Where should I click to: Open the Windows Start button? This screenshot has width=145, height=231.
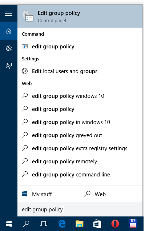pyautogui.click(x=9, y=224)
